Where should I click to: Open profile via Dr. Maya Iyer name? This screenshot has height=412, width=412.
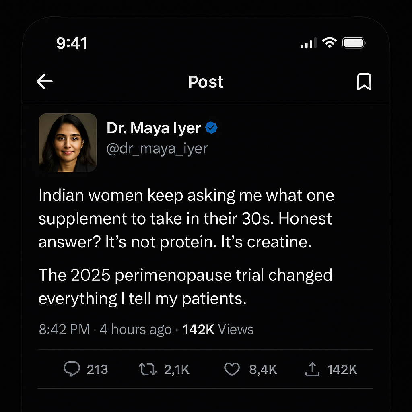point(154,128)
